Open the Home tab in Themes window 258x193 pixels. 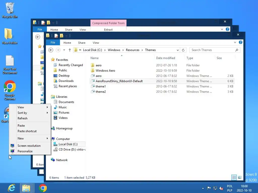coord(67,43)
